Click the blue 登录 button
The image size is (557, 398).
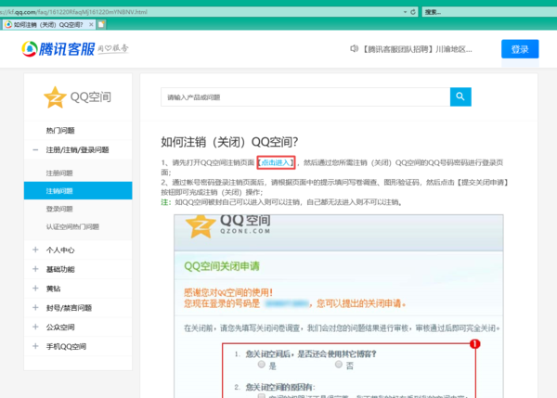click(519, 49)
